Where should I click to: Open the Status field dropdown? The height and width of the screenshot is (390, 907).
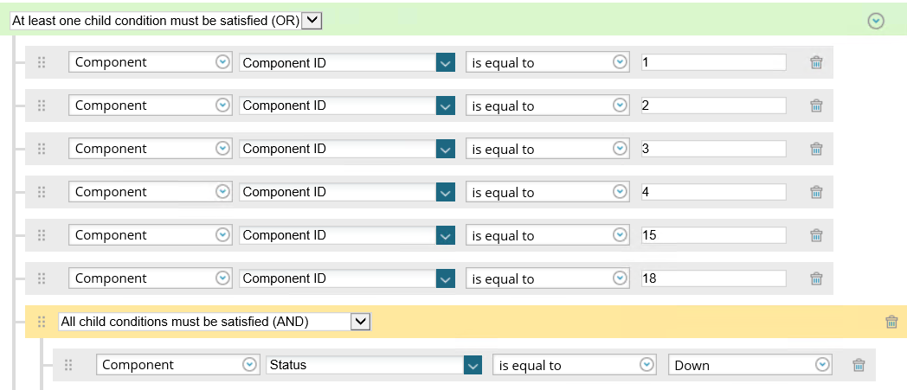click(x=473, y=365)
